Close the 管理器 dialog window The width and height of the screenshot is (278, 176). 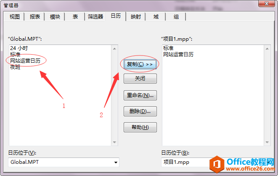coord(267,3)
